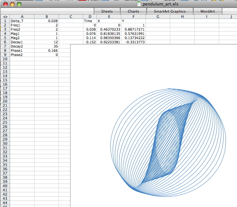Click the Phase1 label cell

(22, 50)
